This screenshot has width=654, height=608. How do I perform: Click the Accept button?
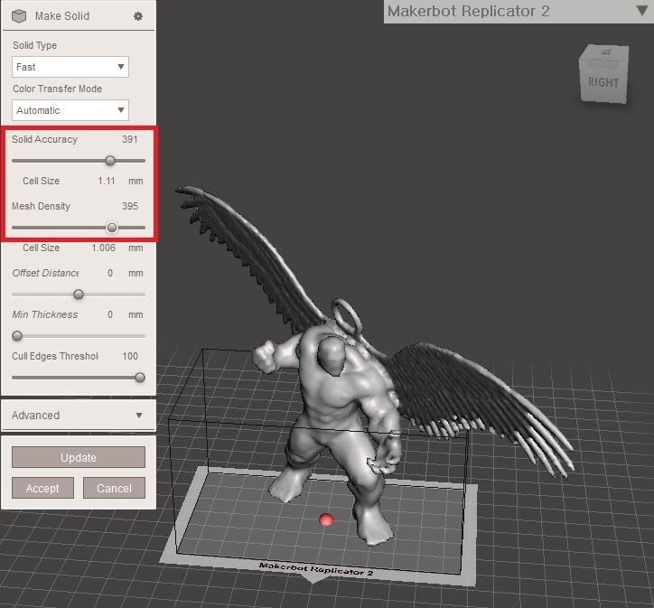point(42,488)
